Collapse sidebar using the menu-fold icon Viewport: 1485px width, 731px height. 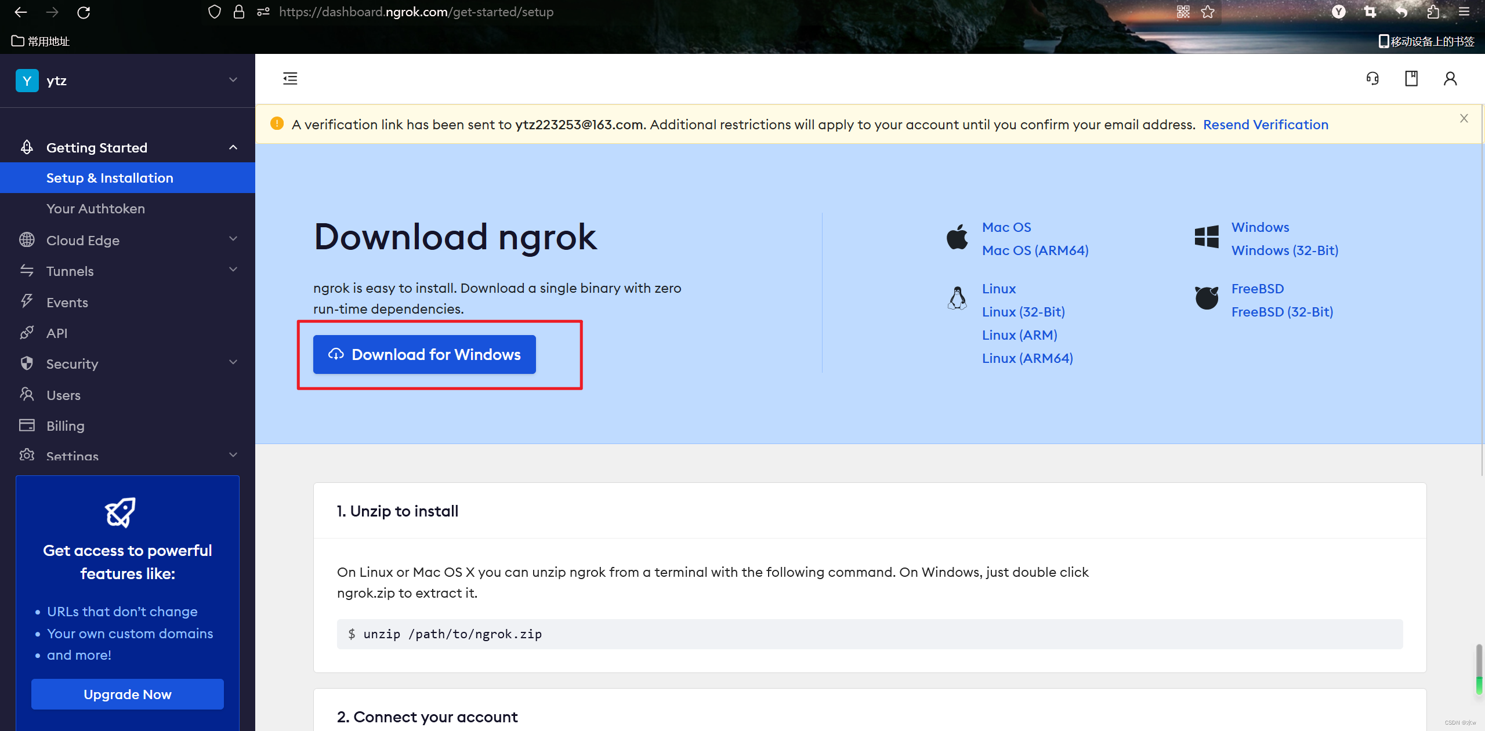(290, 78)
